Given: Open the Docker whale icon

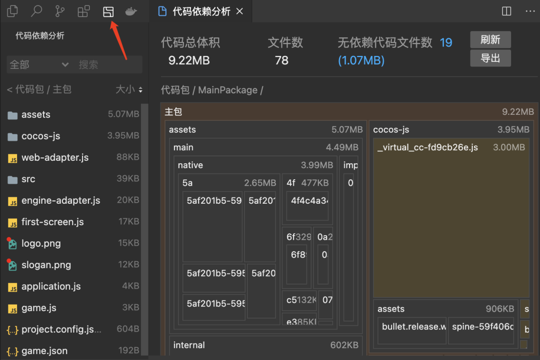Looking at the screenshot, I should (x=131, y=11).
